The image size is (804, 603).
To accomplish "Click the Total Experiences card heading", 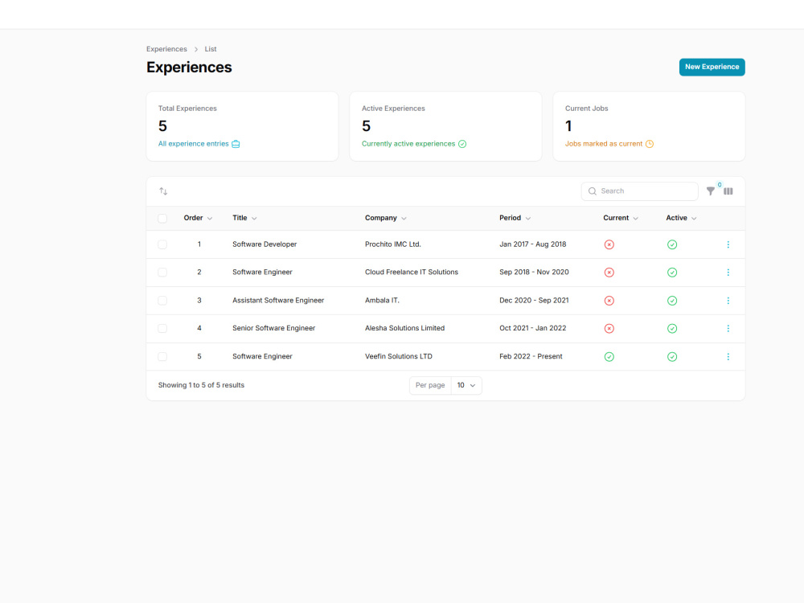I will coord(187,109).
